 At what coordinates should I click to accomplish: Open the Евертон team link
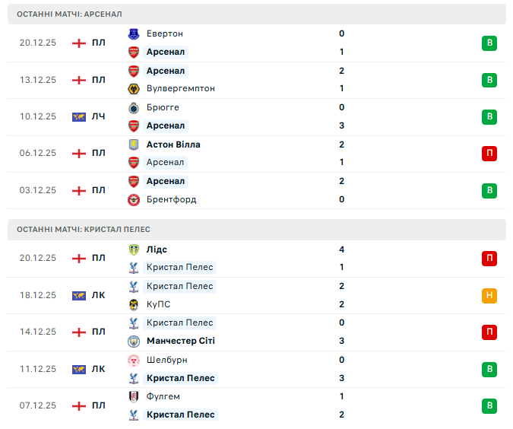[x=164, y=33]
